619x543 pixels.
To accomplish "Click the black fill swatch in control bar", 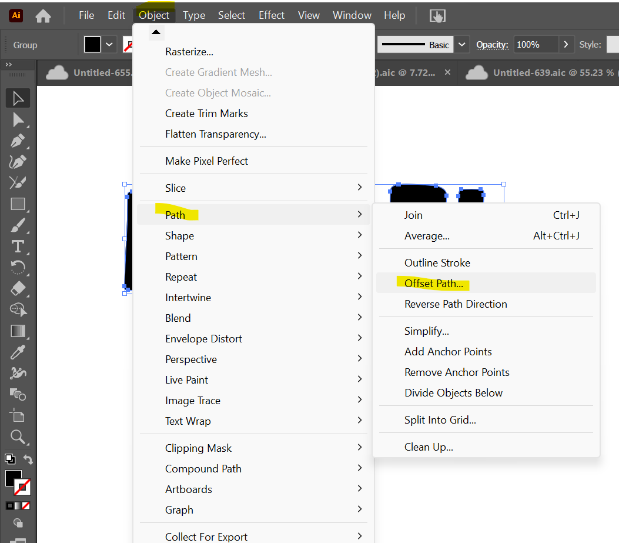I will 92,45.
